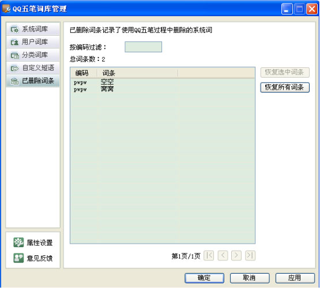The image size is (320, 288).
Task: Click the 编码 column header
Action: coord(84,73)
